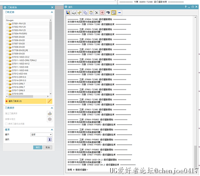Expand the O7001-FM125 tree node
Viewport: 200px width, 176px height.
pos(7,24)
